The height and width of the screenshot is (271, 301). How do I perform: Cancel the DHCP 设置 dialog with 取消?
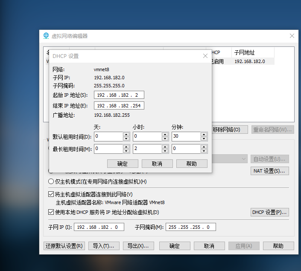coord(157,164)
